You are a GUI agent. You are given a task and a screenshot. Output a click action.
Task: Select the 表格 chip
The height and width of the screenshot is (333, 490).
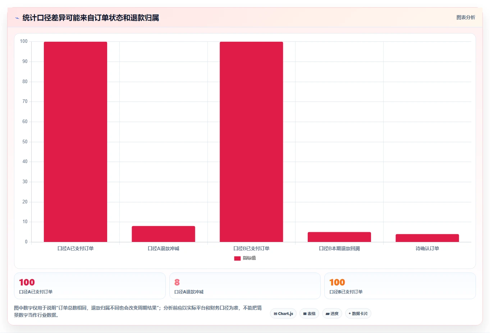(x=309, y=314)
